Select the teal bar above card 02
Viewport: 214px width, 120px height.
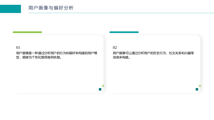[x=124, y=32]
